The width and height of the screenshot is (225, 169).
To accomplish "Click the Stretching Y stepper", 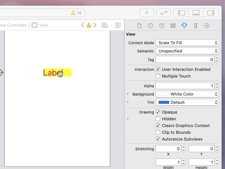I will point(217,149).
